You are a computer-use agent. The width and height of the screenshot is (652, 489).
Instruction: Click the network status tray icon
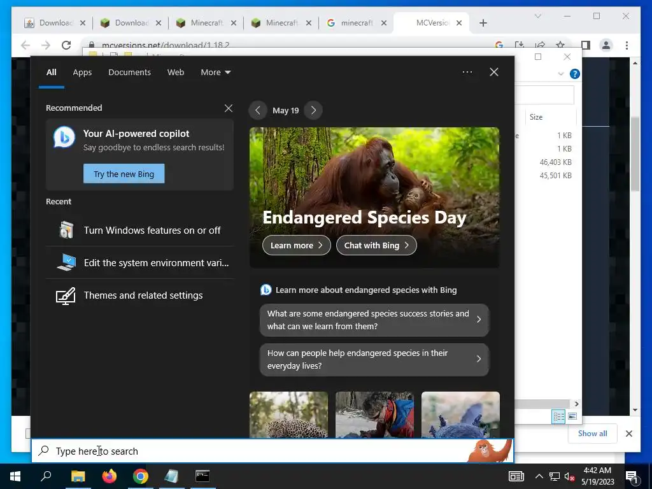pos(555,476)
